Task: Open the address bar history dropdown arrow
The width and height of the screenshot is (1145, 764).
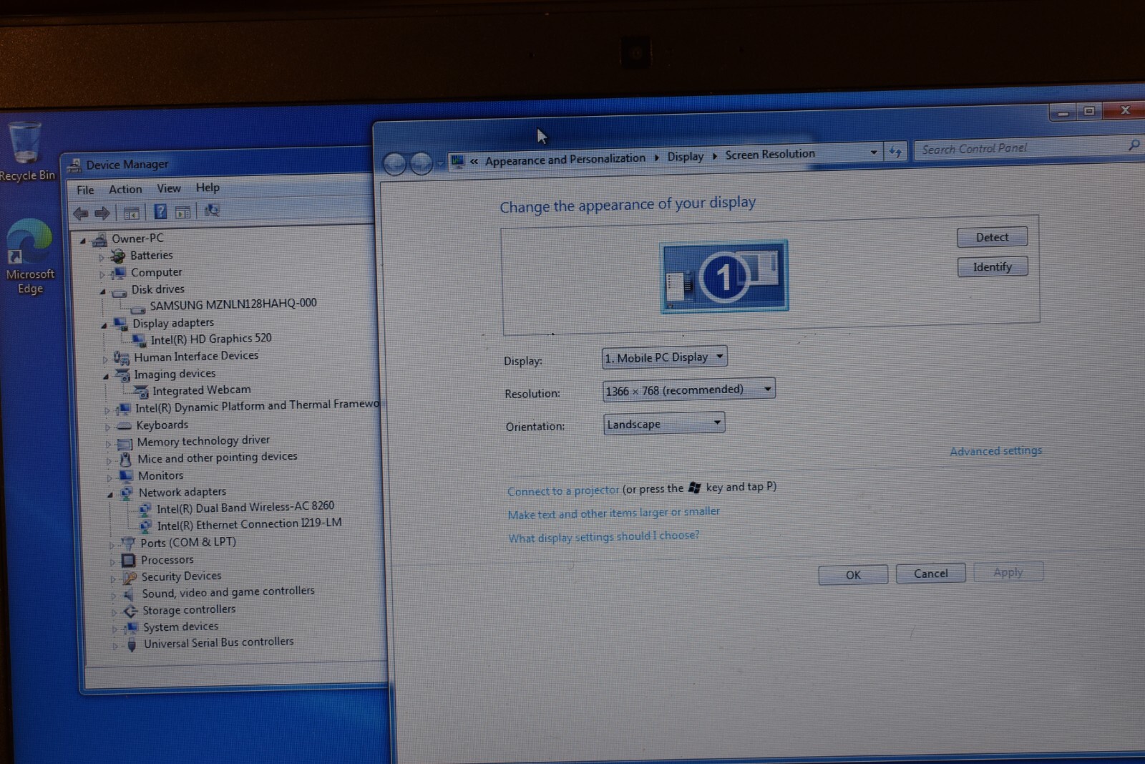Action: tap(874, 152)
